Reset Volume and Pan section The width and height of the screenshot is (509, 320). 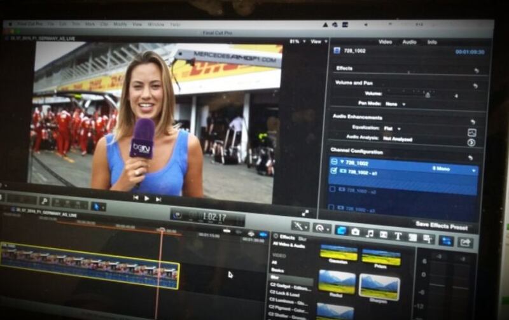[475, 86]
